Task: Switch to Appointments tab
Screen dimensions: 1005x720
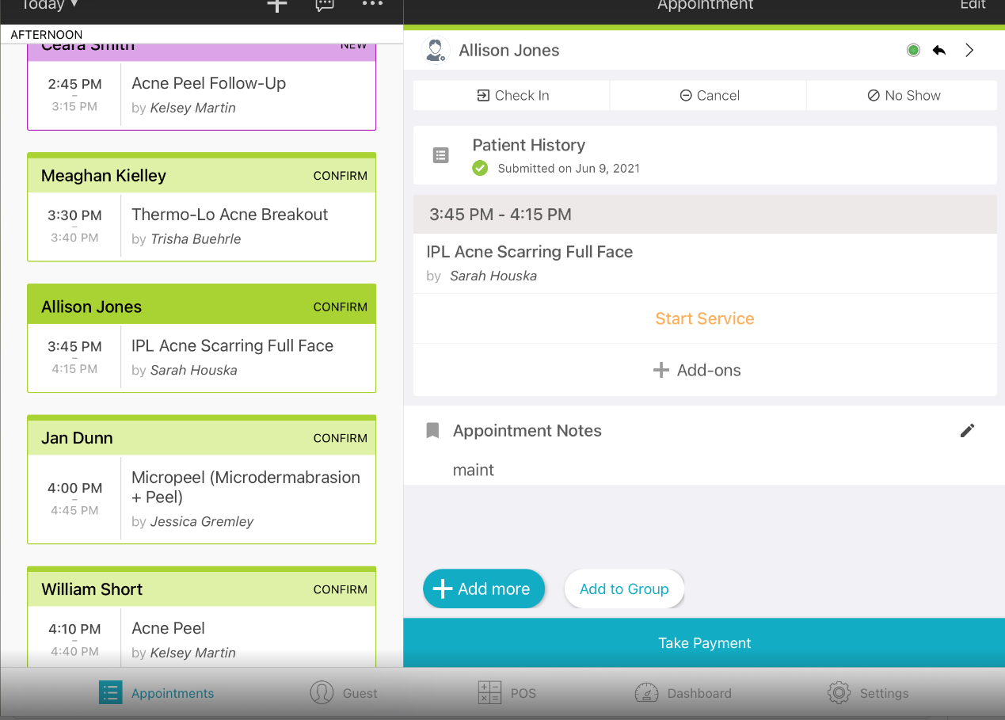Action: tap(157, 693)
